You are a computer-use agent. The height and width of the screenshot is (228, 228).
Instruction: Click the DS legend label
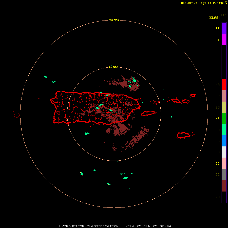click(x=217, y=152)
